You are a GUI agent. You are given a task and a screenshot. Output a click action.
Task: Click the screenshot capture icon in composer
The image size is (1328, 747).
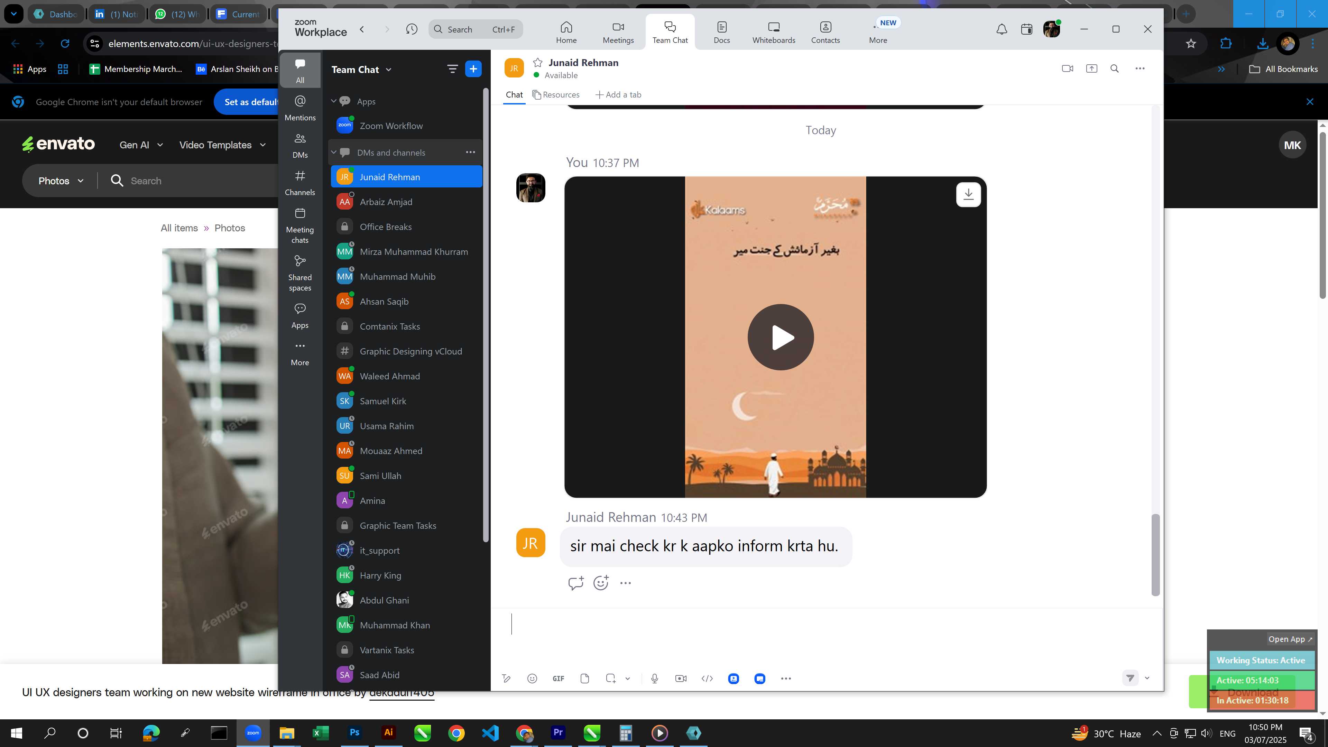point(611,679)
